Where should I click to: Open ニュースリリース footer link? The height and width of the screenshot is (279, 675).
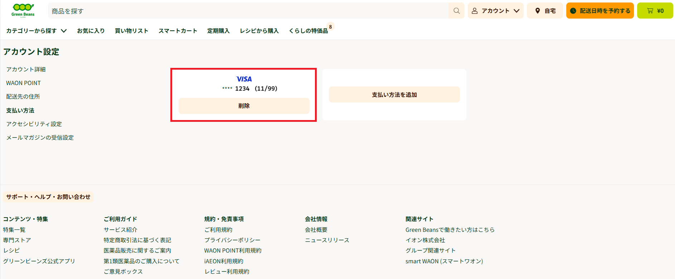(x=327, y=240)
